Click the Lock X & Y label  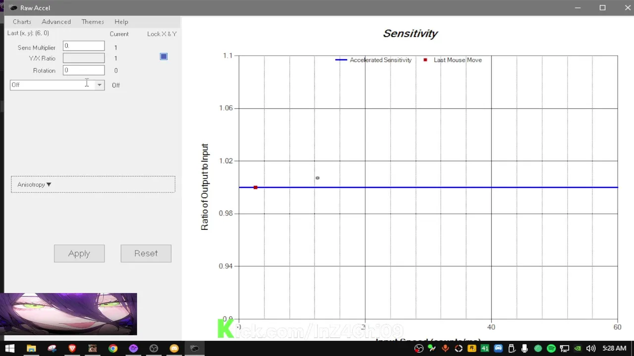[162, 34]
